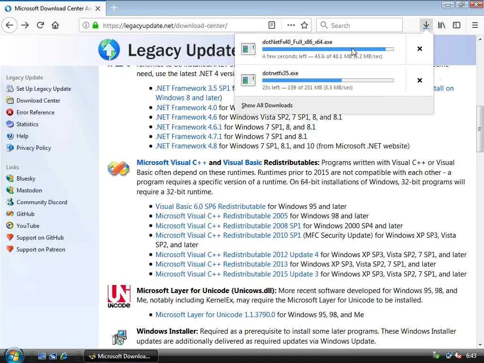Open Microsoft Visual C++ heading link
This screenshot has width=484, height=363.
(x=171, y=163)
